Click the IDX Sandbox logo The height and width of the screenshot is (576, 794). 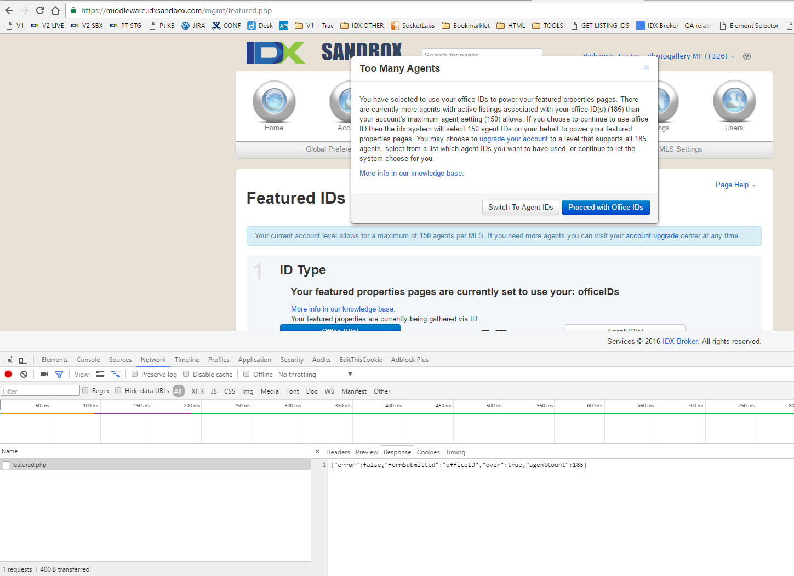(x=324, y=53)
